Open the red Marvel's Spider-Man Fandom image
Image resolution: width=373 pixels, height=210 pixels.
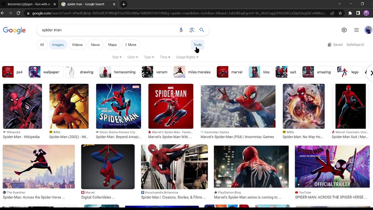click(171, 106)
